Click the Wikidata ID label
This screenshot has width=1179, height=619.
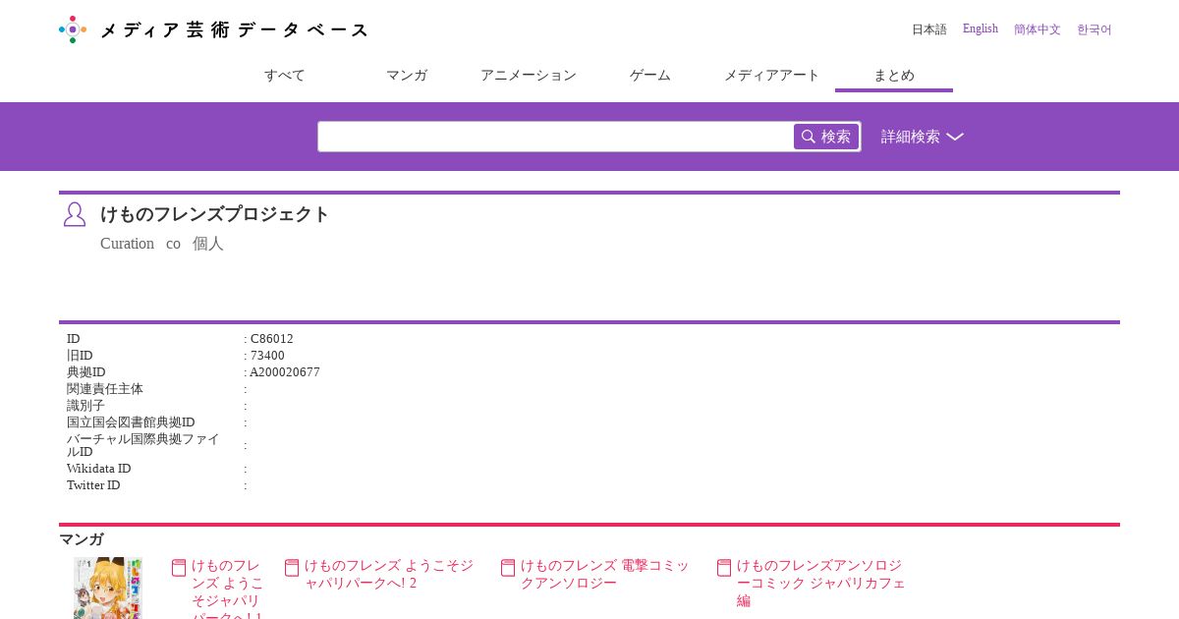pos(99,469)
